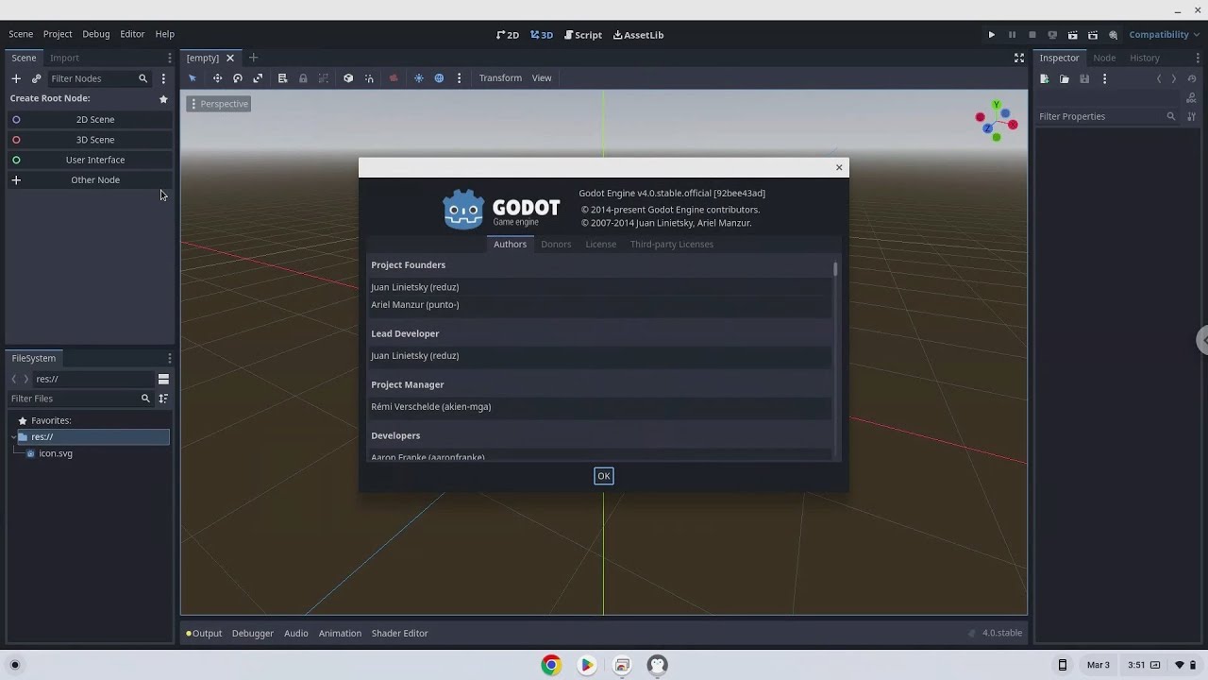Click the Lock Selected Node padlock icon
This screenshot has height=680, width=1208.
tap(303, 78)
